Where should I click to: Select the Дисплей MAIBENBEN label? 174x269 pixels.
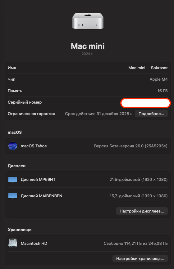(41, 196)
